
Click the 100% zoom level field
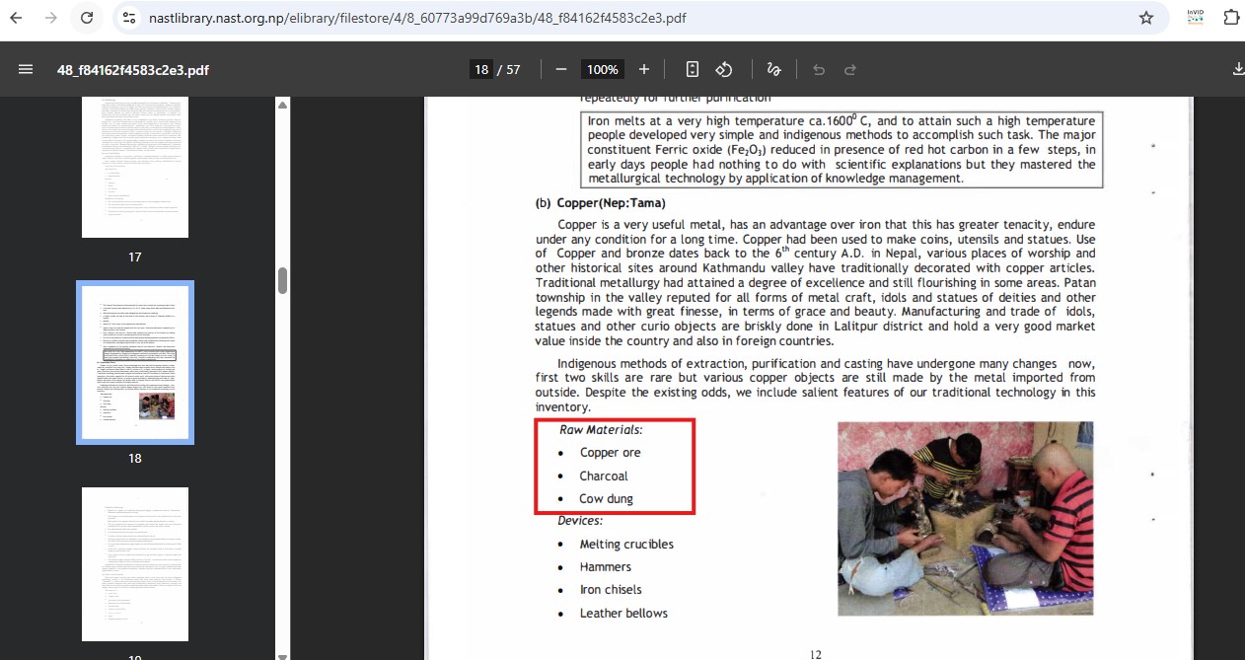pos(602,69)
